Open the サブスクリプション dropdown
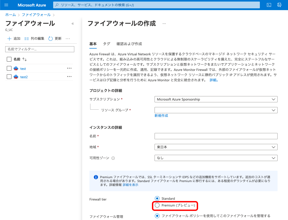 pyautogui.click(x=216, y=99)
